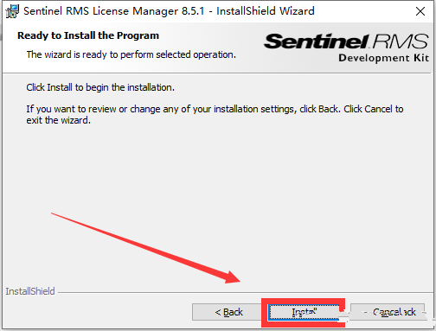Screen dimensions: 436x331
Task: Open the installer icon menu in title bar
Action: click(x=12, y=11)
